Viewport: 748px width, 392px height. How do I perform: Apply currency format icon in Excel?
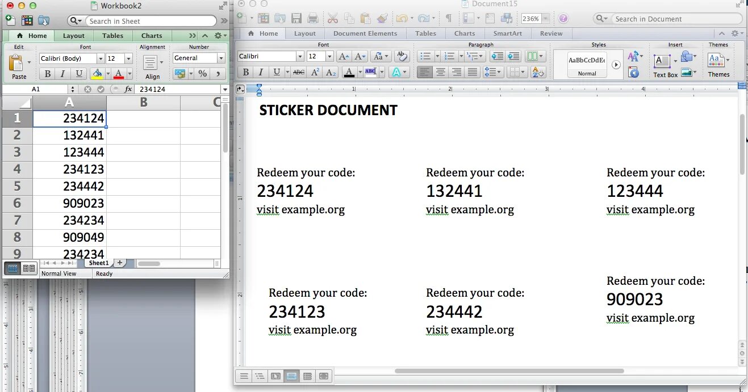pyautogui.click(x=181, y=74)
